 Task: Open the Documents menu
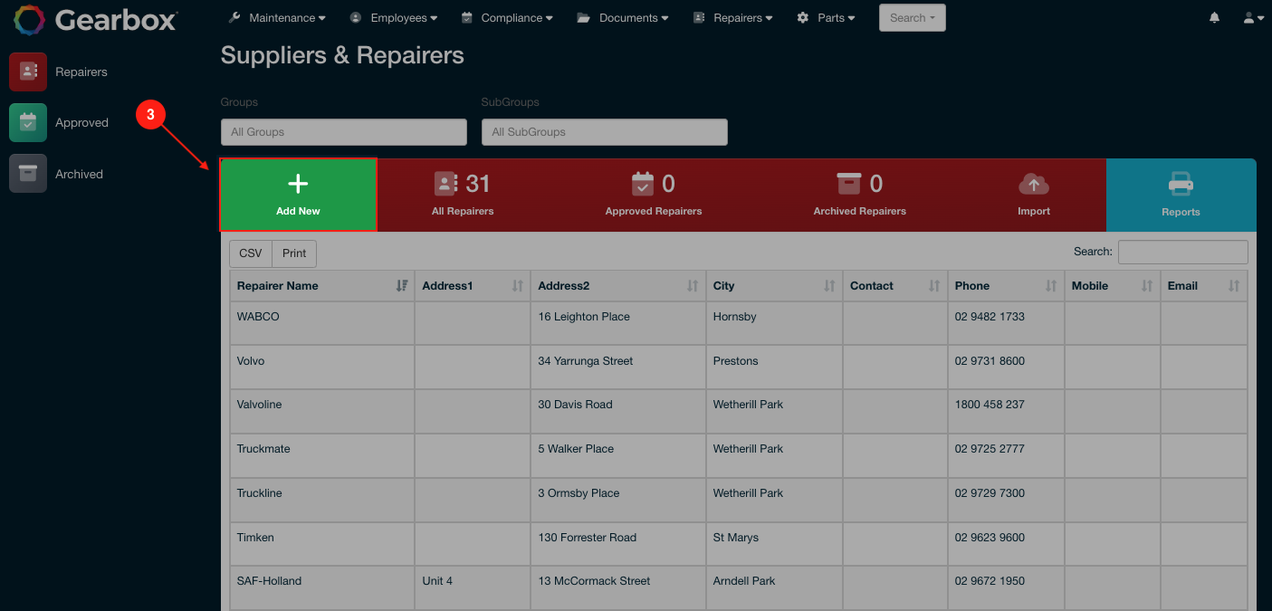[623, 18]
